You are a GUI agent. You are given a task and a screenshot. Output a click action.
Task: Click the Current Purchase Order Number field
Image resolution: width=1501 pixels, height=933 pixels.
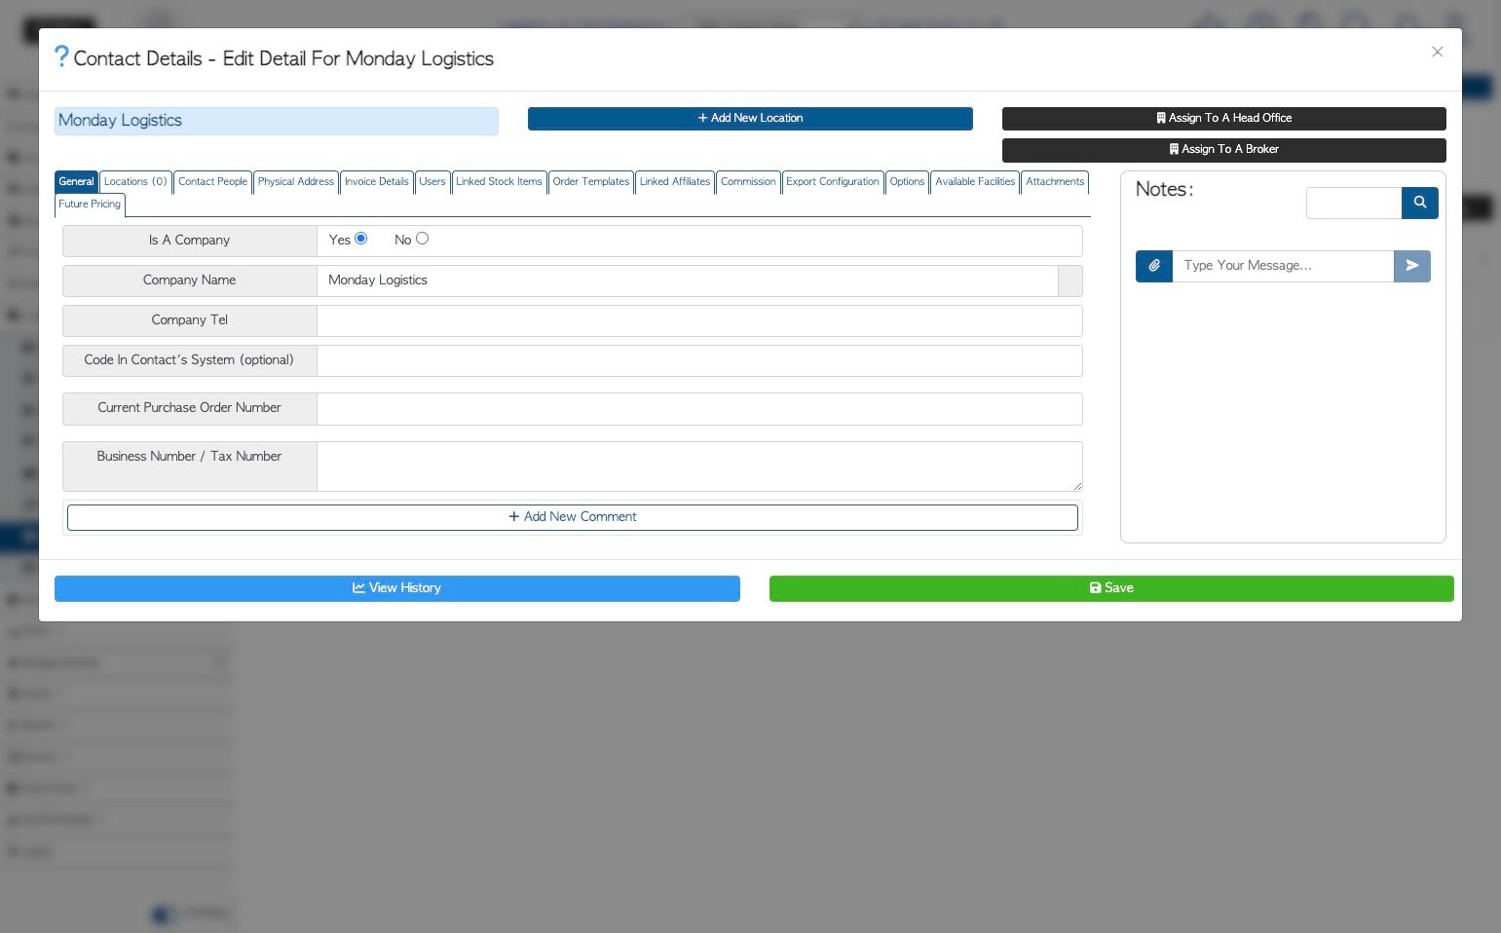coord(699,409)
